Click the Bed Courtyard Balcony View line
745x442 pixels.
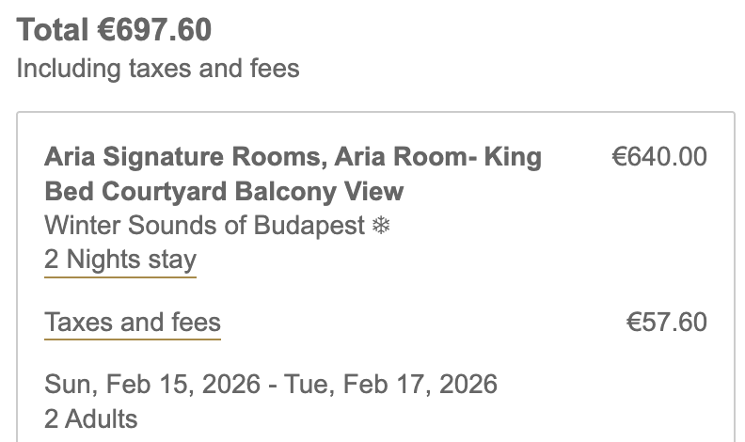tap(224, 192)
